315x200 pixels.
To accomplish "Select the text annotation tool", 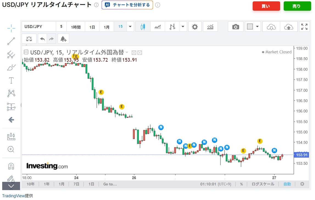I will click(11, 80).
